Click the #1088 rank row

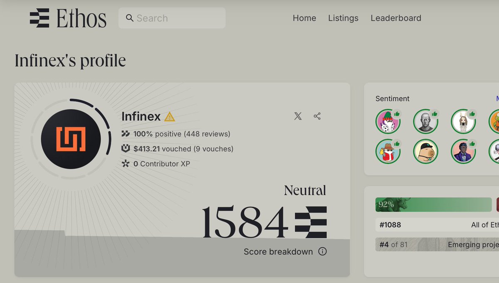437,225
